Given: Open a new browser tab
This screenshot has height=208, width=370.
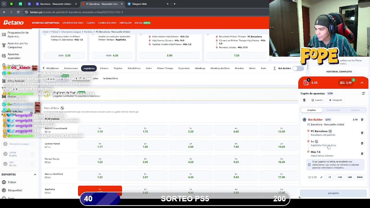Looking at the screenshot, I should coord(174,4).
